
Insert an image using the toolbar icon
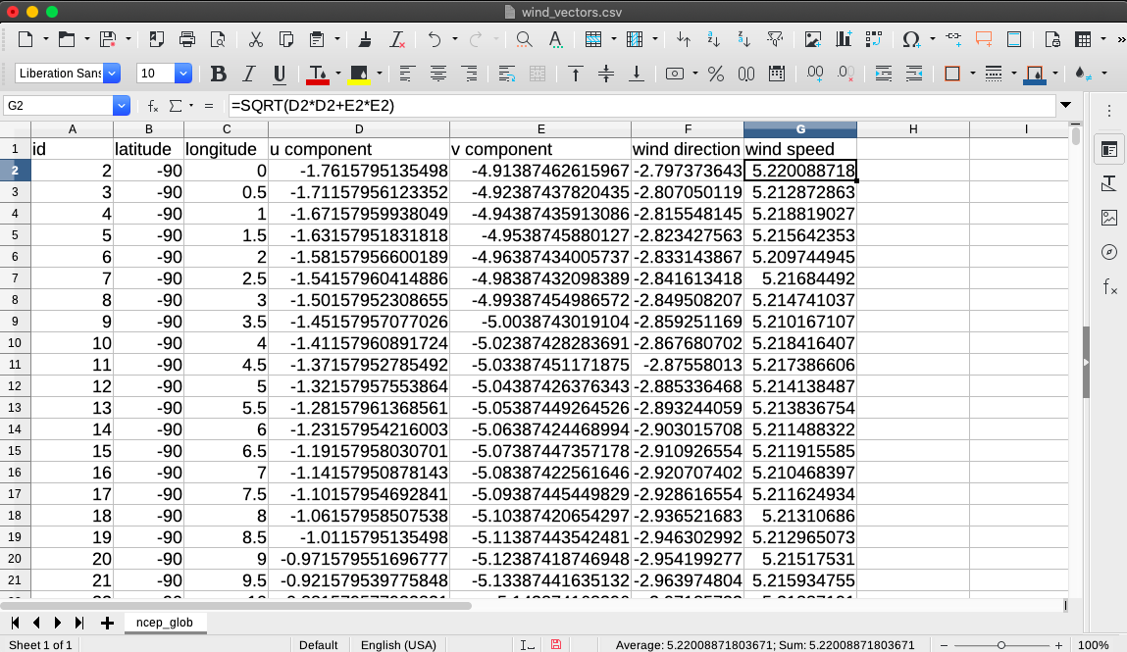pyautogui.click(x=812, y=40)
